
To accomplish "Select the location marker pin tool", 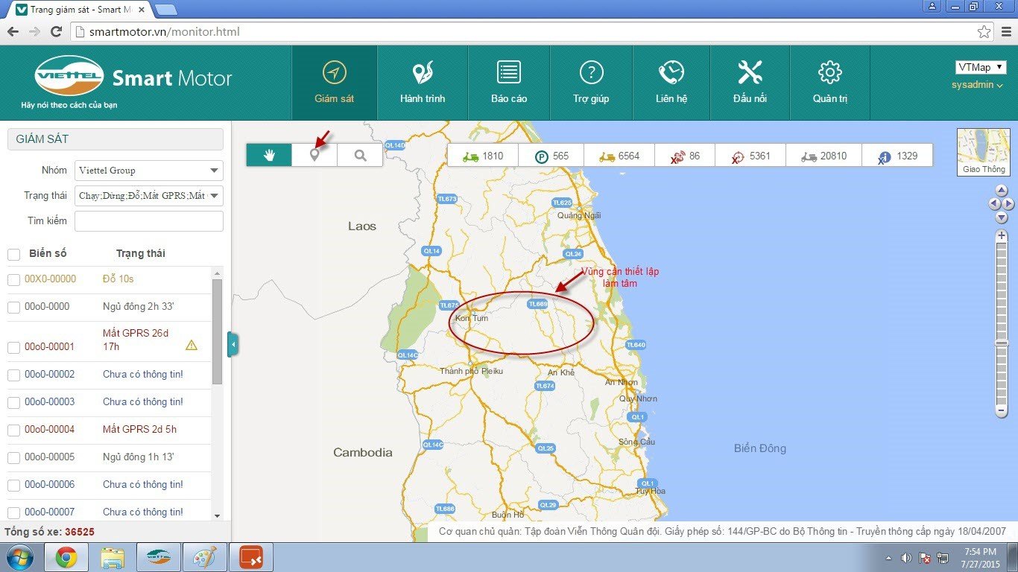I will pos(314,155).
